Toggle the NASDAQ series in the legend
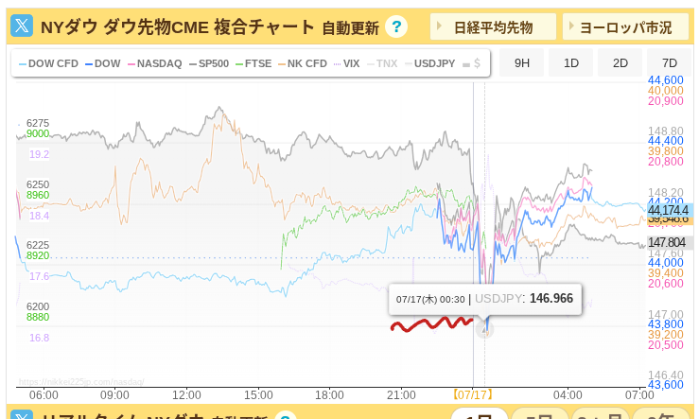The height and width of the screenshot is (419, 699). (155, 63)
